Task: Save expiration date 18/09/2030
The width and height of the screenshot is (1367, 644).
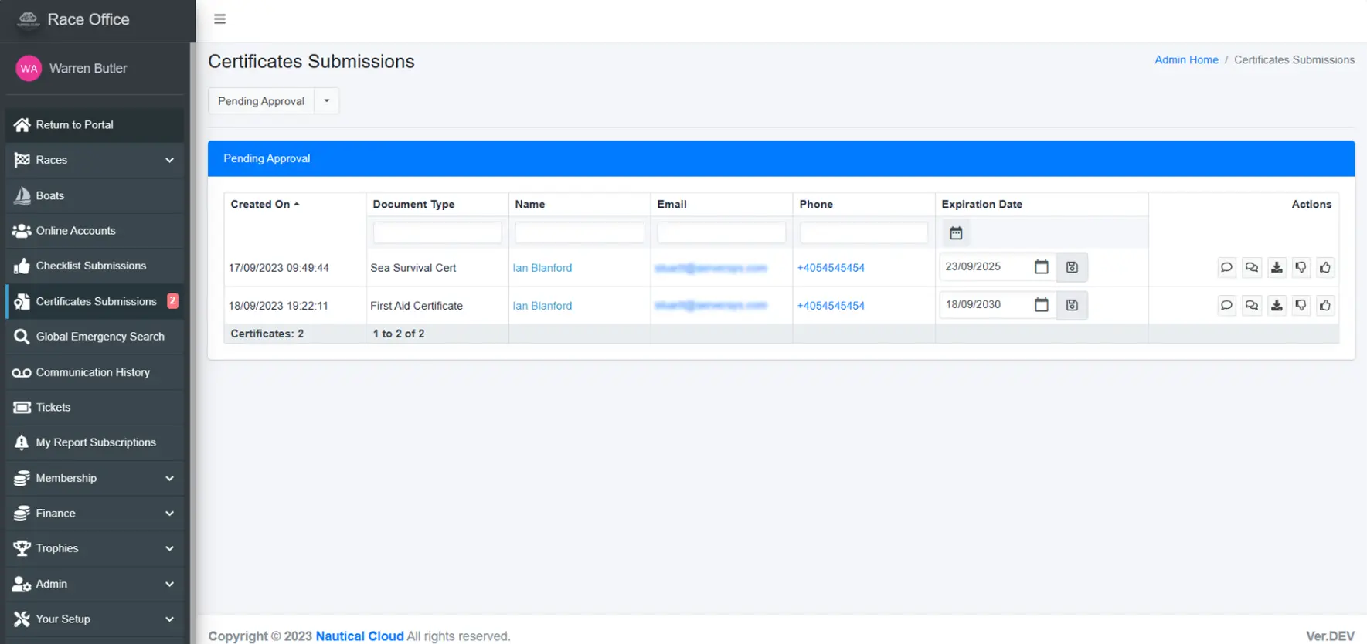Action: pyautogui.click(x=1072, y=305)
